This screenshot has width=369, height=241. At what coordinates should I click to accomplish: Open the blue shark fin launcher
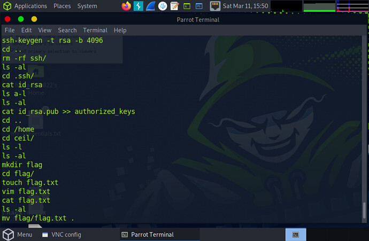150,6
